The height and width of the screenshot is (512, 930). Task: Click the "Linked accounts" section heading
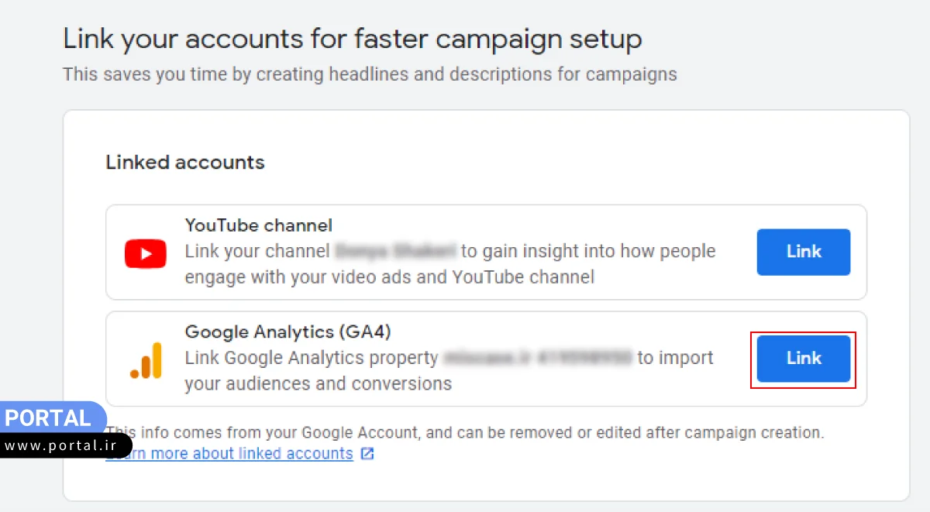pyautogui.click(x=185, y=163)
